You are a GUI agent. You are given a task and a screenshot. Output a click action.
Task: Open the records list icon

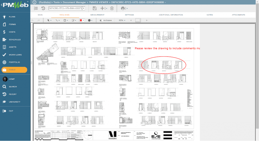(x=36, y=8)
